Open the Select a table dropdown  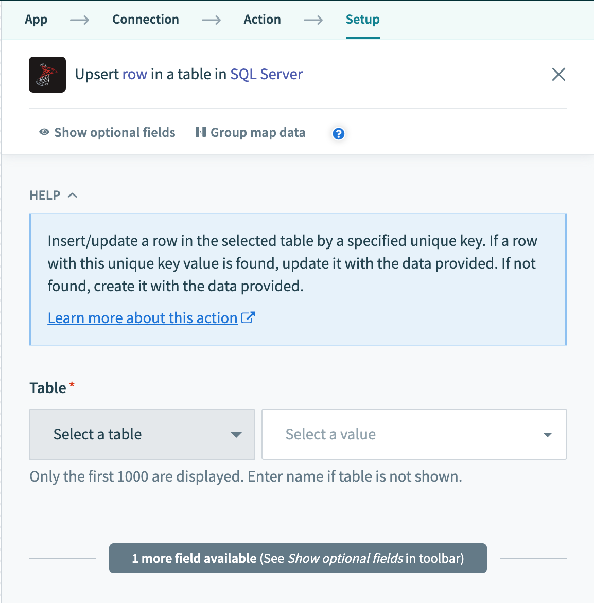coord(142,434)
